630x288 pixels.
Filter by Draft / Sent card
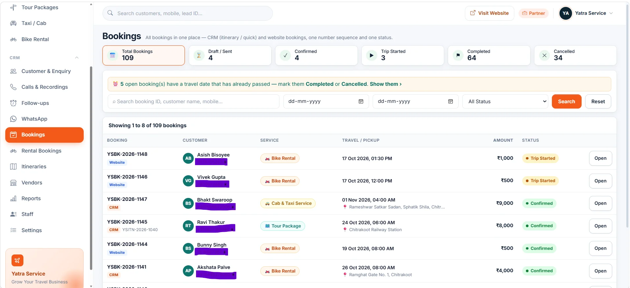click(230, 55)
